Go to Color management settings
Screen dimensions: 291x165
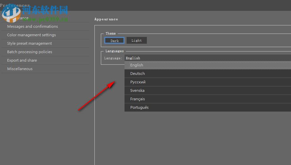click(45, 35)
